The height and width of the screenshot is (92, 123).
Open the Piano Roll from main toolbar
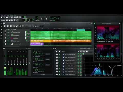7,20
